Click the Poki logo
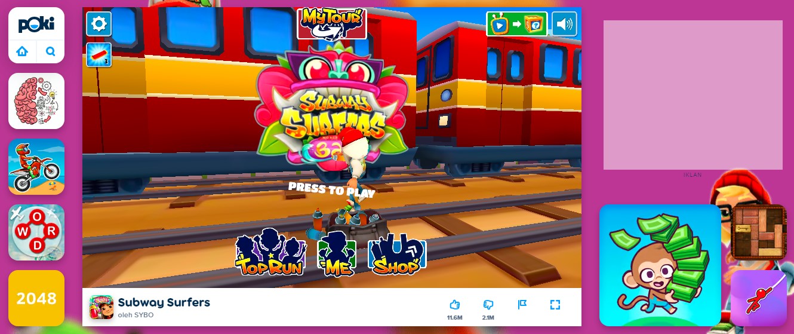 (x=36, y=24)
